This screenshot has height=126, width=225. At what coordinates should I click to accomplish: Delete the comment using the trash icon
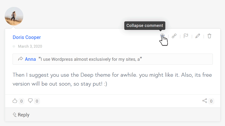click(209, 36)
